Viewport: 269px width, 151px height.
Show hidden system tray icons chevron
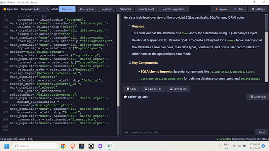(x=219, y=146)
